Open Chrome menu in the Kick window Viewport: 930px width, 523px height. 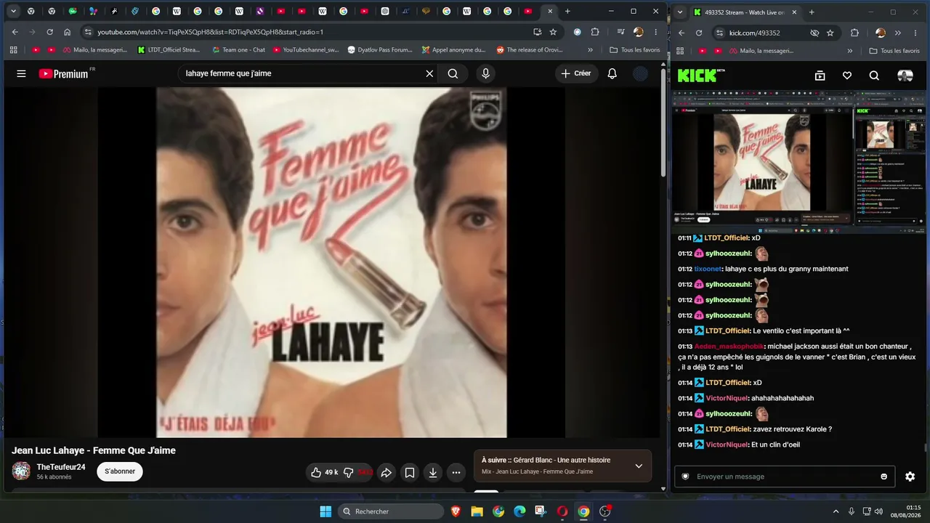point(914,33)
